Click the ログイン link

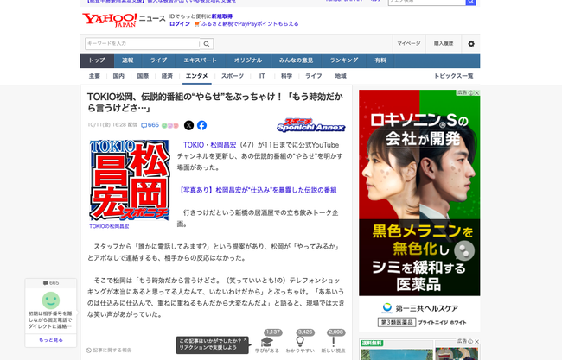tap(180, 24)
